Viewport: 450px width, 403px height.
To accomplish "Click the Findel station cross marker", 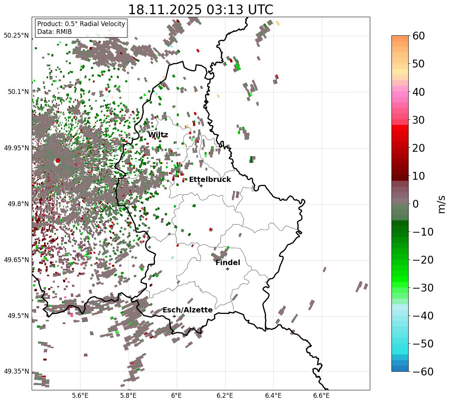I will [227, 269].
